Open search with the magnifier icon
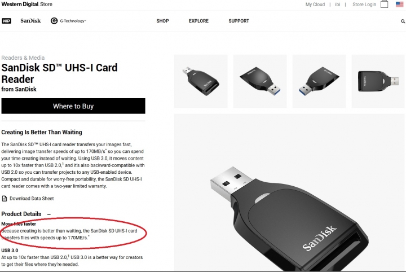Viewport: 406px width, 272px height. [x=403, y=21]
